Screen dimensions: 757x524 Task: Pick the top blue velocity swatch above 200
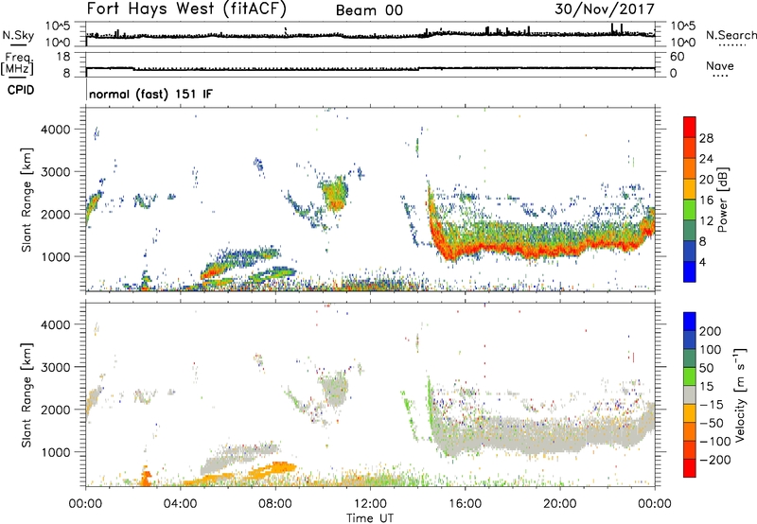(690, 322)
